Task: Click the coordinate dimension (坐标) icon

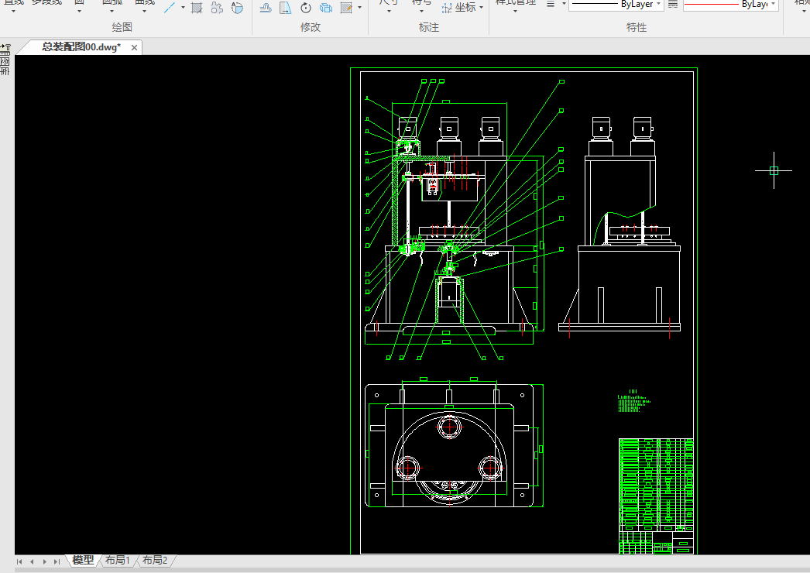Action: [448, 8]
